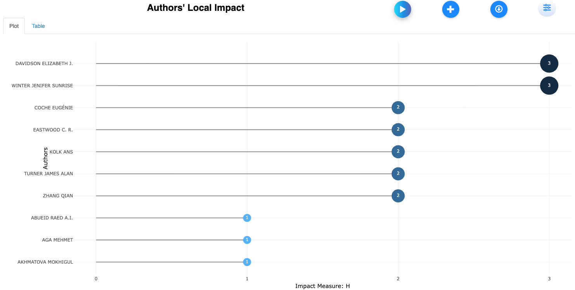Click Turner James Alan data point

tap(398, 174)
